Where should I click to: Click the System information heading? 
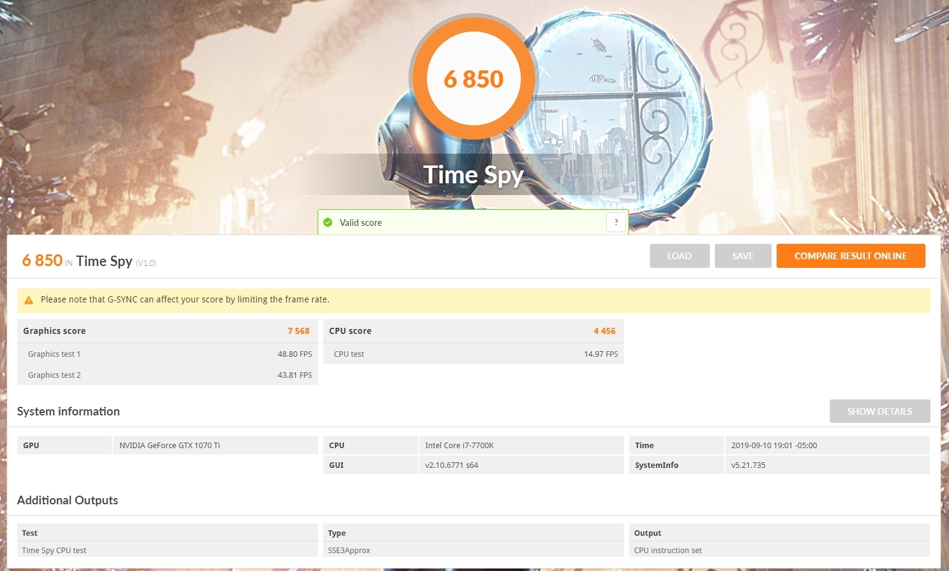tap(69, 412)
